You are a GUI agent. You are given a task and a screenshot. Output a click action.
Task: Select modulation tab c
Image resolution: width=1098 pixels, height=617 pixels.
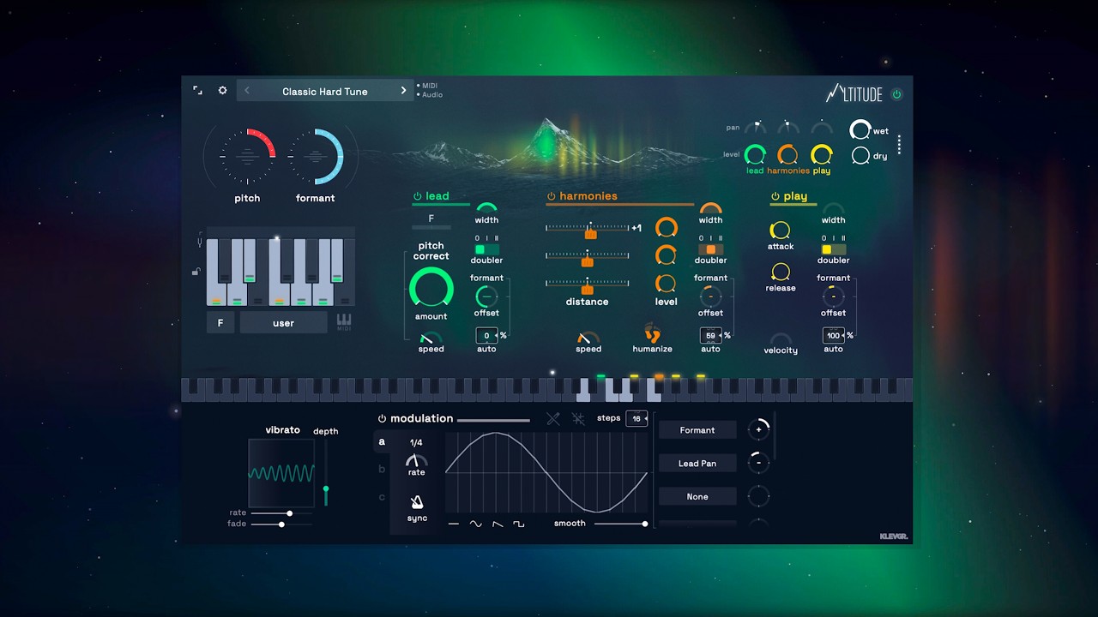382,497
